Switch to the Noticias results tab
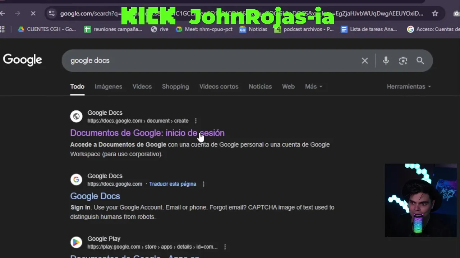This screenshot has width=460, height=258. pos(260,87)
